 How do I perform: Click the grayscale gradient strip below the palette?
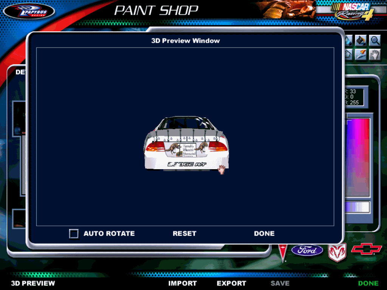[358, 207]
